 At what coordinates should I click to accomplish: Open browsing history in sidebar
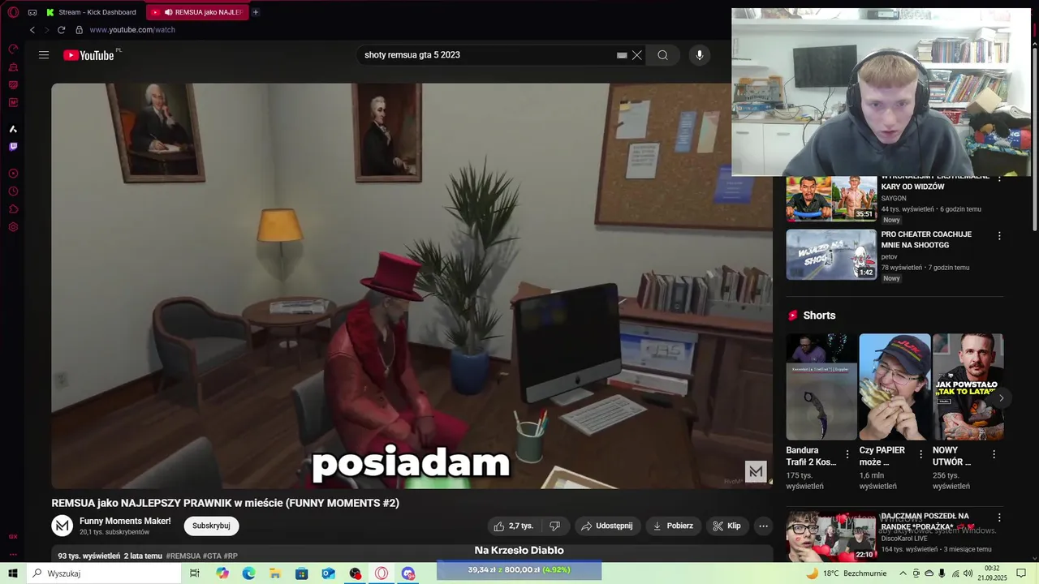(x=13, y=191)
